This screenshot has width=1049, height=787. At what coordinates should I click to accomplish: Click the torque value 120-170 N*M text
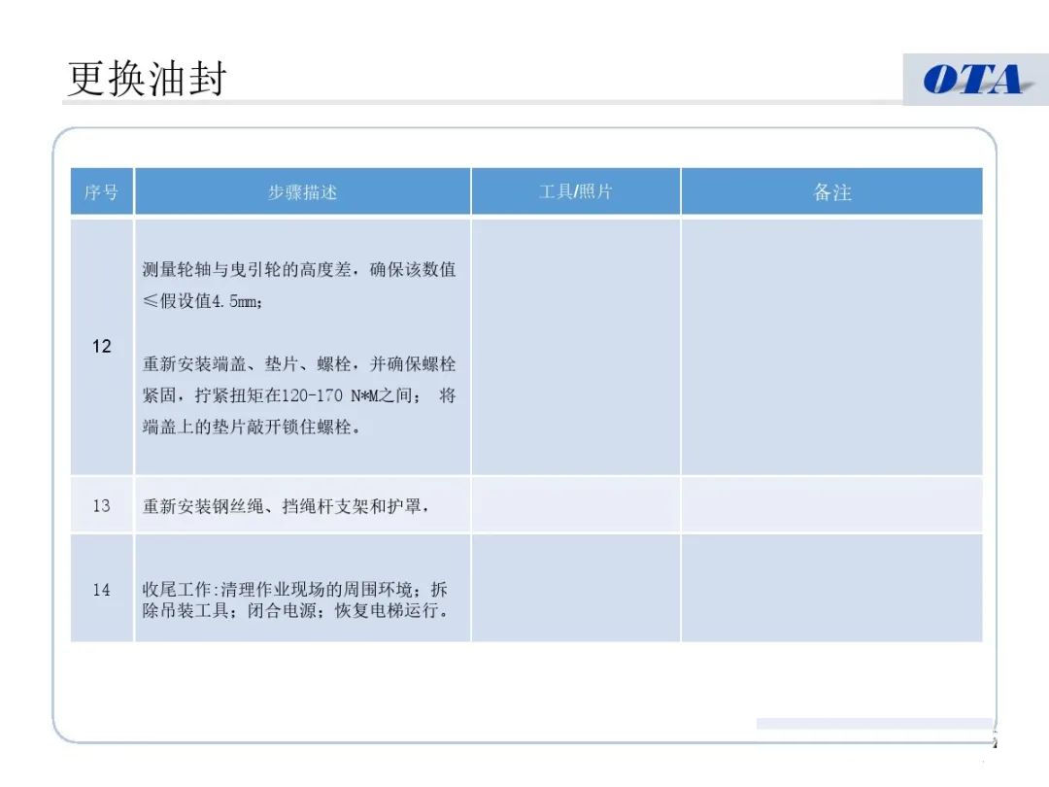(x=336, y=395)
